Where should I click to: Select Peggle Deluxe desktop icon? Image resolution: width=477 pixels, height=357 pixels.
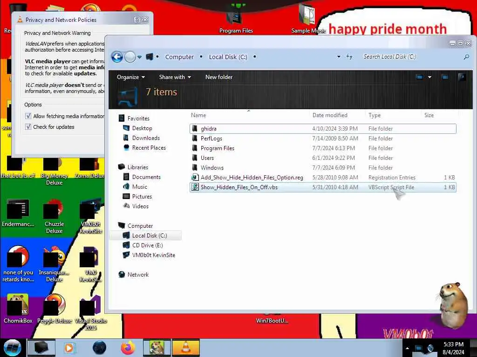[54, 309]
